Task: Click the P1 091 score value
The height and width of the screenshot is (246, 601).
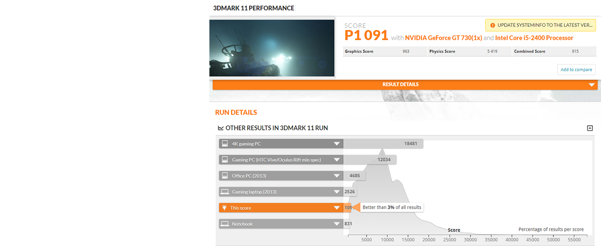Action: pos(366,36)
